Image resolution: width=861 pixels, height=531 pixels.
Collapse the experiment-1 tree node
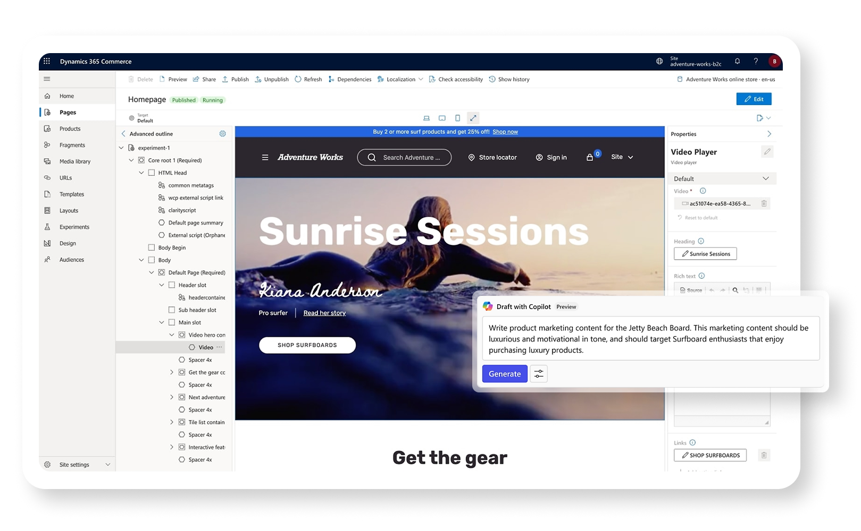pos(121,148)
